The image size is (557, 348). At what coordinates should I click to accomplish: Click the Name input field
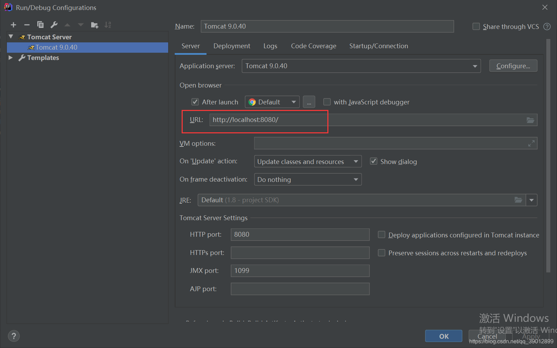(327, 27)
